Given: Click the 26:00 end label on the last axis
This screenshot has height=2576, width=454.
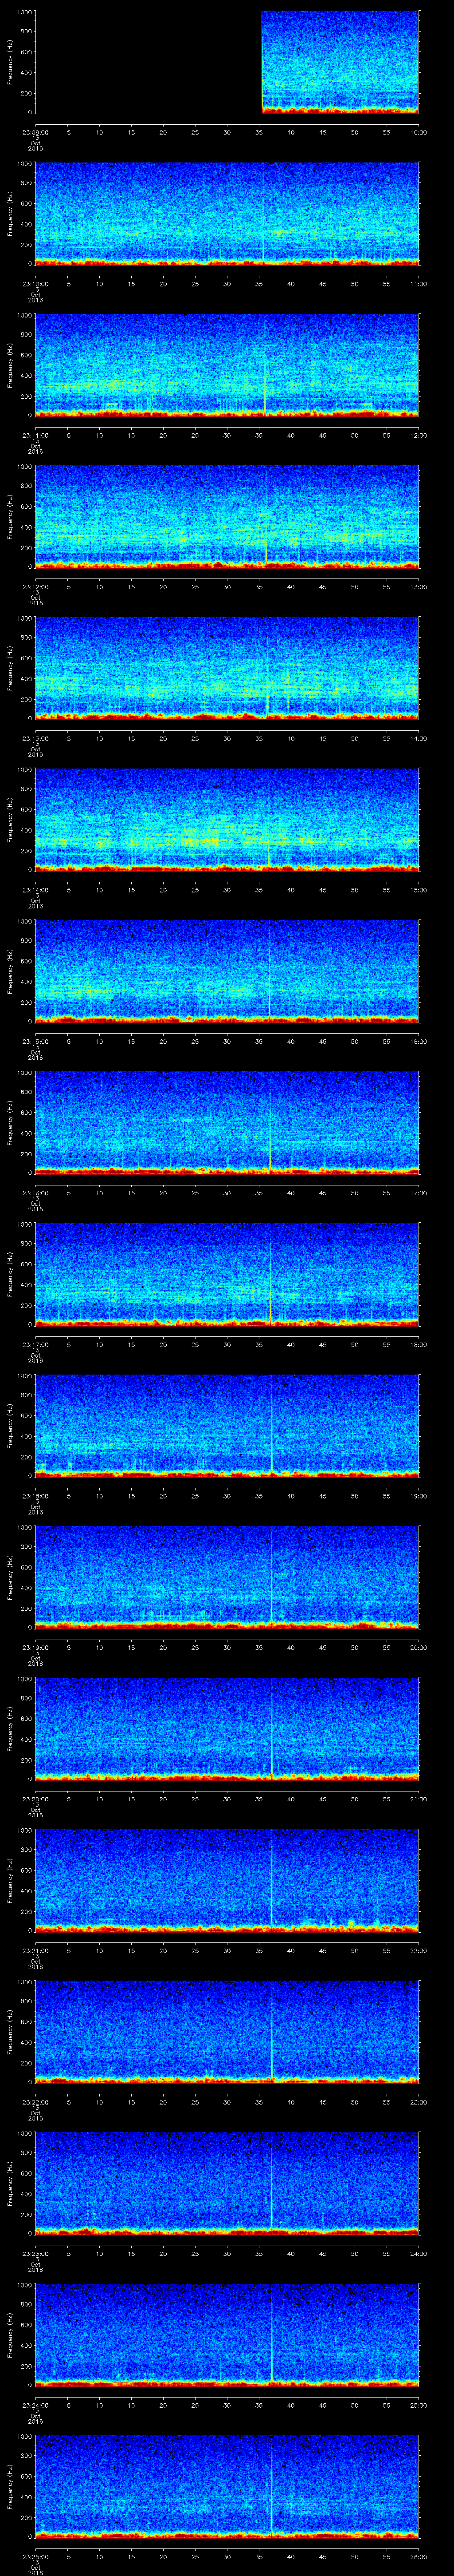Looking at the screenshot, I should pyautogui.click(x=418, y=2556).
